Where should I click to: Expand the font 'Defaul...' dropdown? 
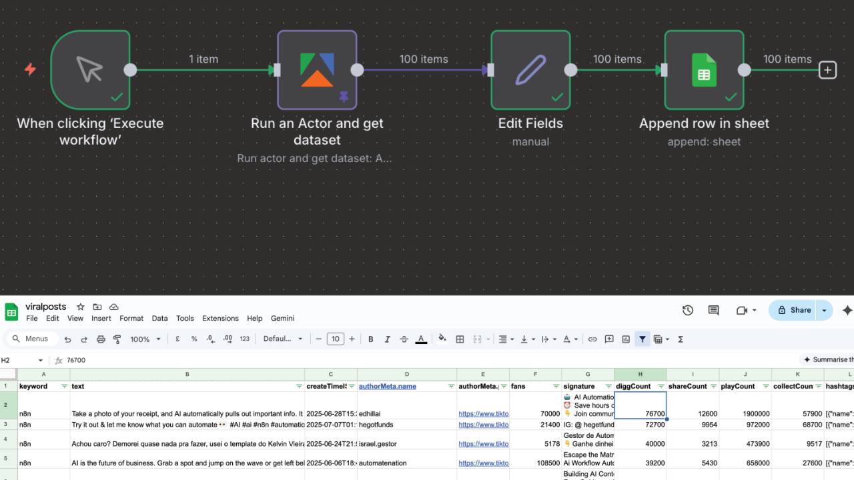pyautogui.click(x=282, y=339)
